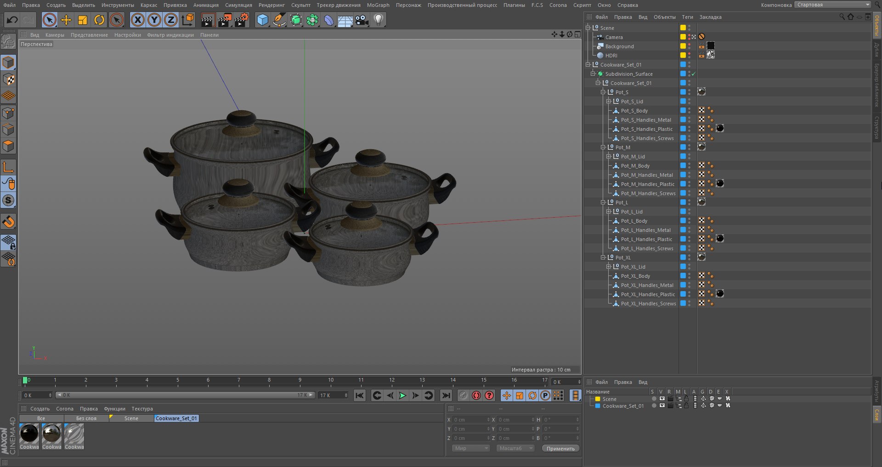Image resolution: width=882 pixels, height=467 pixels.
Task: Toggle Subdivision_Surface enable checkmark
Action: [694, 74]
